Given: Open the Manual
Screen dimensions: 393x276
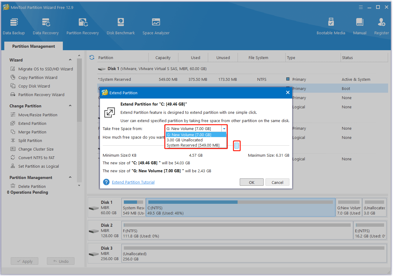Looking at the screenshot, I should point(360,26).
